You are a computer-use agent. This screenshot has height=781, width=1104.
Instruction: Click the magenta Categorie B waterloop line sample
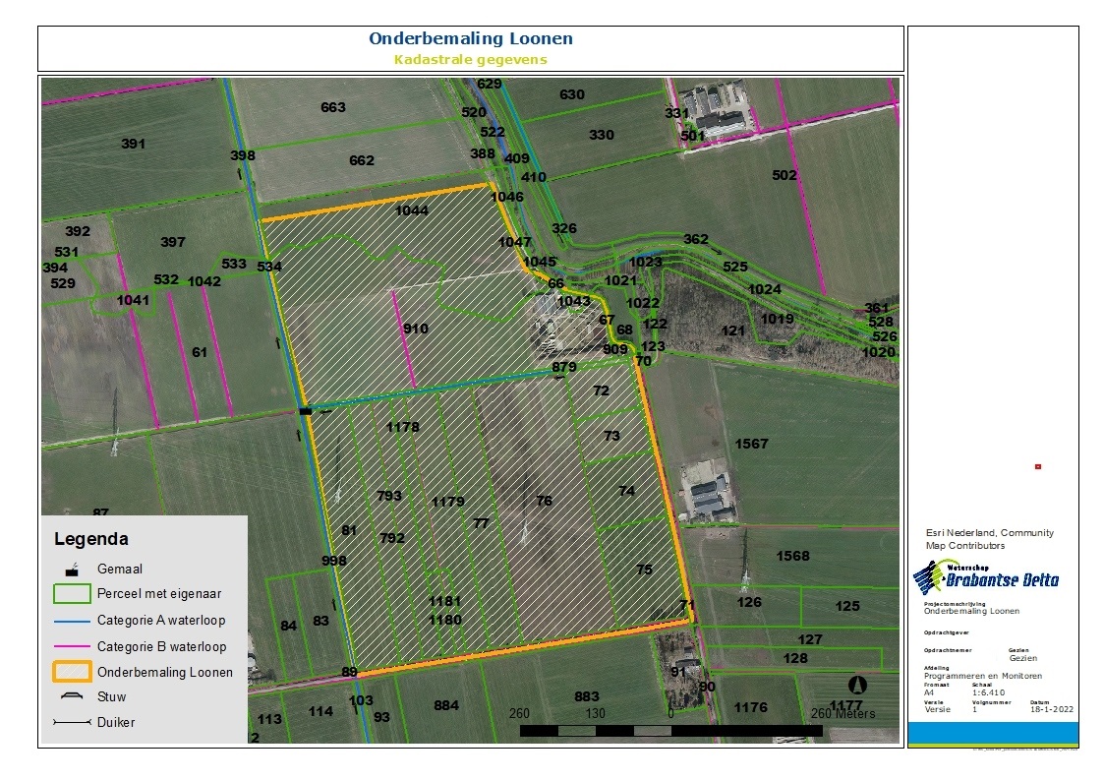(72, 646)
